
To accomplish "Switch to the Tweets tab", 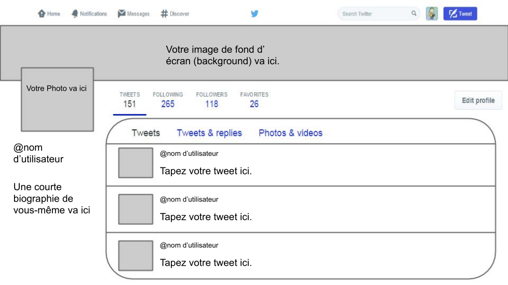I will [146, 133].
